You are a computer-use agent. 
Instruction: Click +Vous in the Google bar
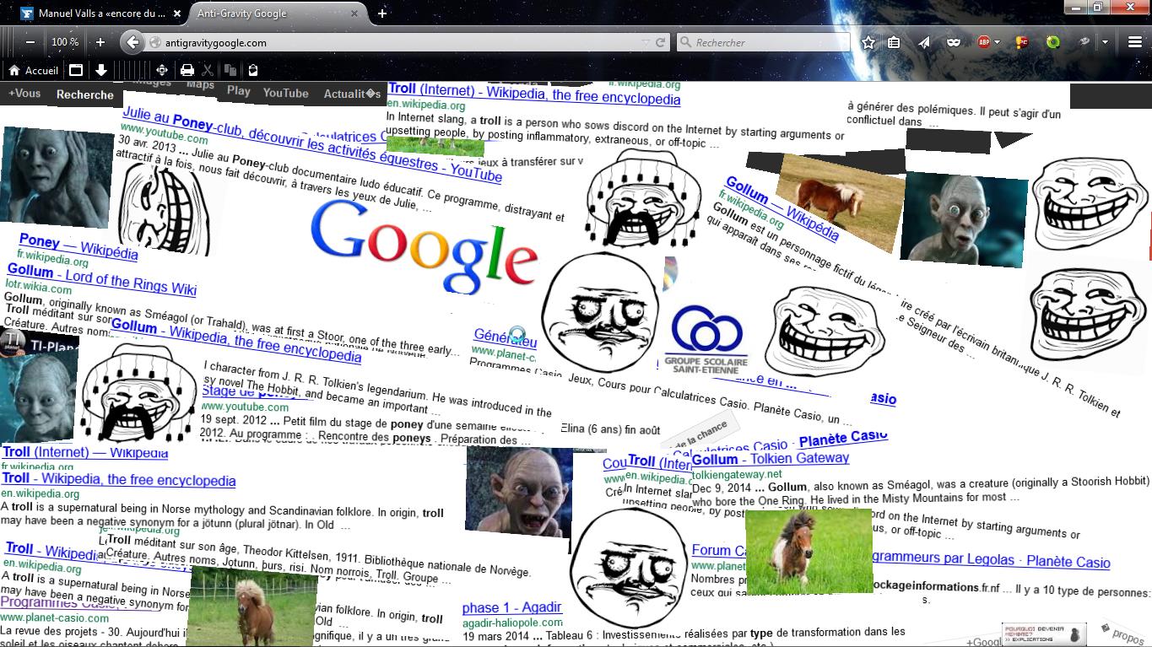[24, 94]
